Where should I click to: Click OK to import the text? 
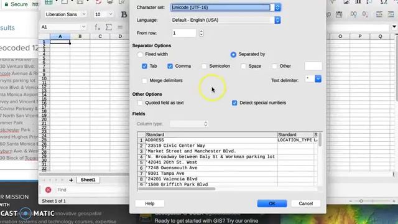272,203
